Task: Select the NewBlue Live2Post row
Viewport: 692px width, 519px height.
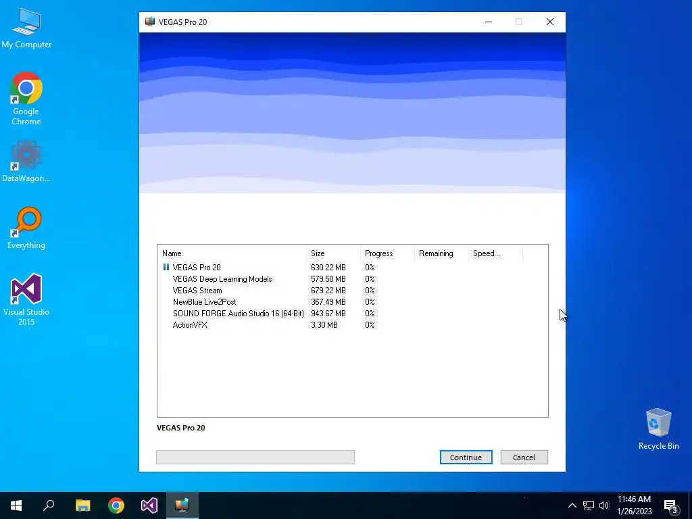Action: point(352,302)
